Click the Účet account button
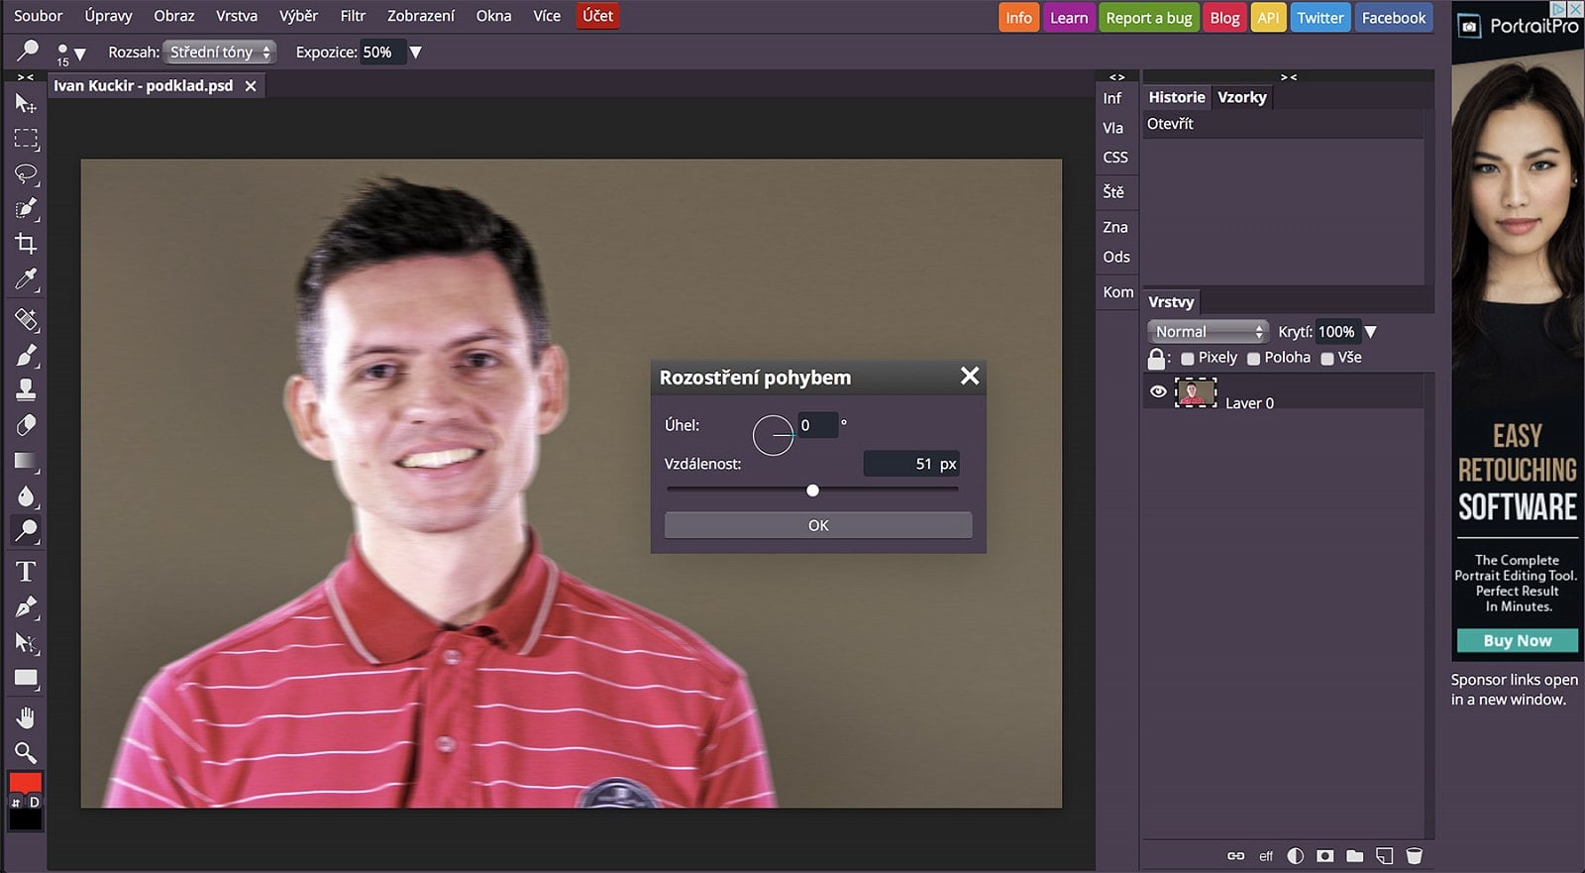This screenshot has height=873, width=1585. pos(597,16)
